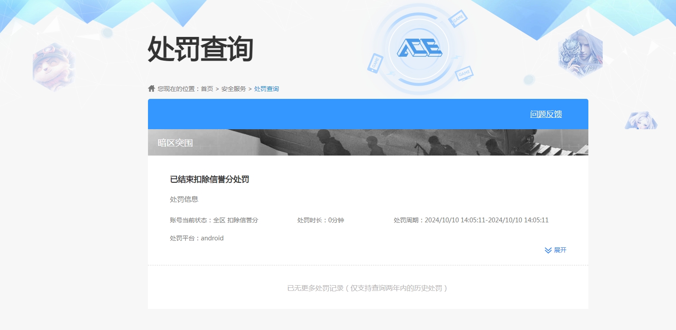676x330 pixels.
Task: Click the highlighted 处罚查询 breadcrumb link
Action: pyautogui.click(x=266, y=88)
